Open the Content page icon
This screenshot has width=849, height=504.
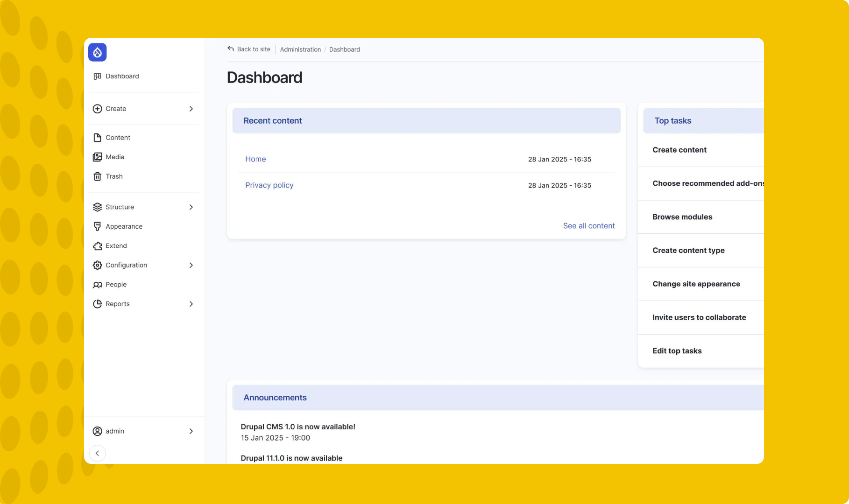coord(97,138)
